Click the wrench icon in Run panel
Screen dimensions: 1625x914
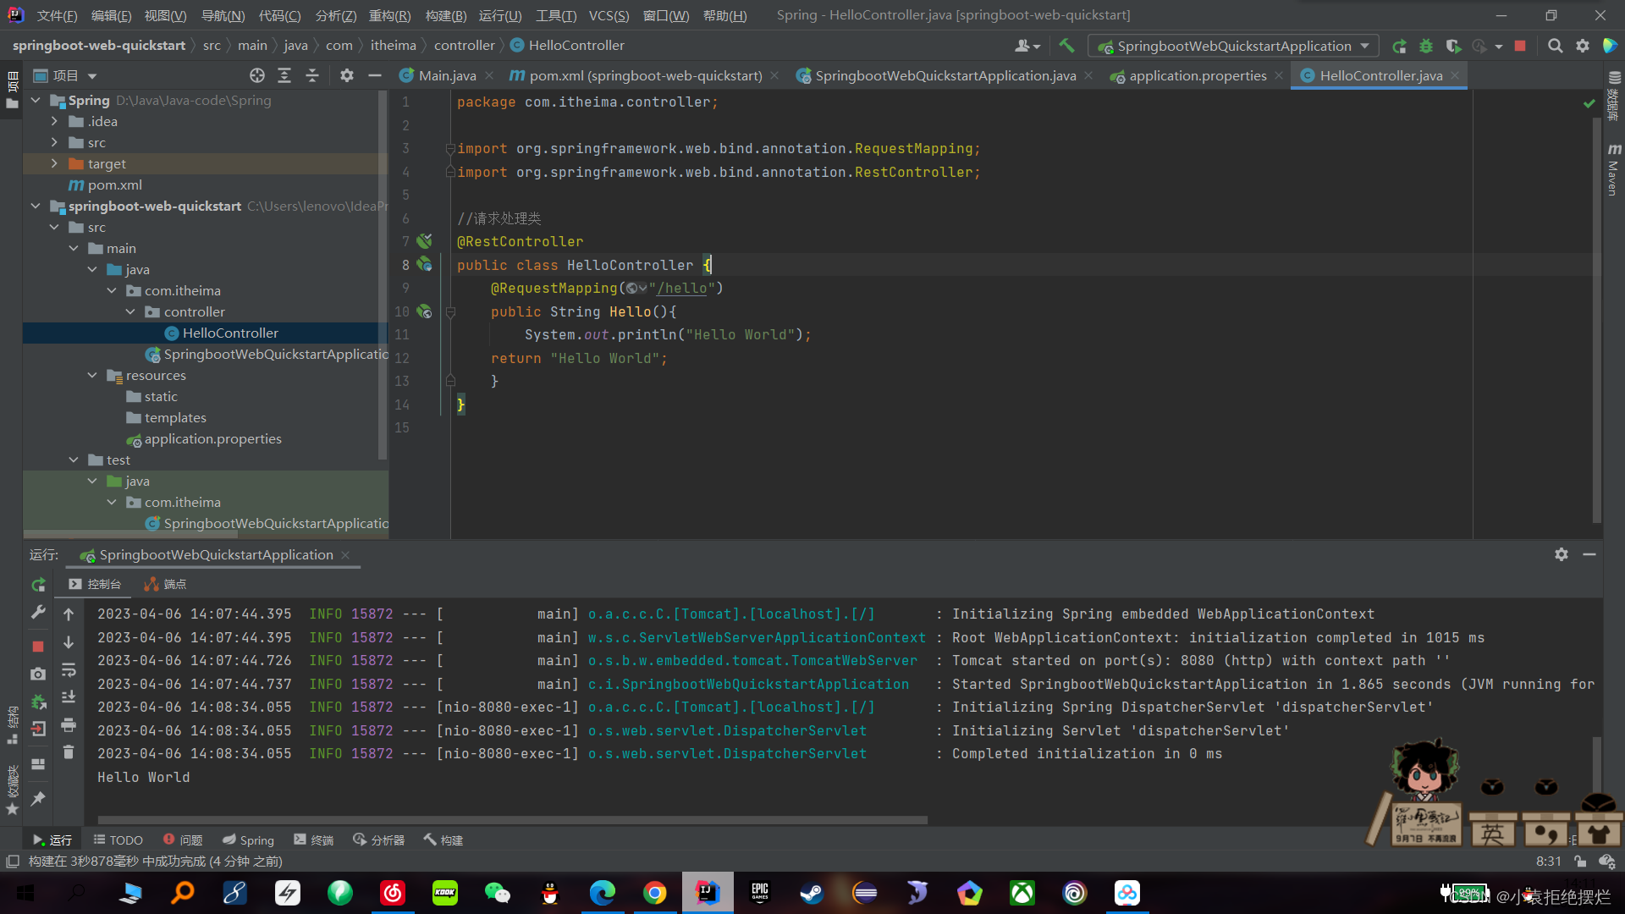[38, 612]
